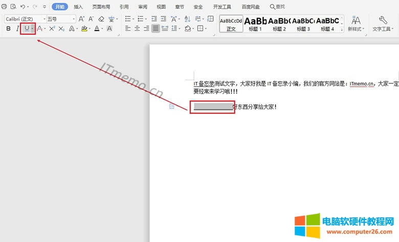Screen dimensions: 399x242
Task: Toggle bold formatting
Action: (8, 29)
